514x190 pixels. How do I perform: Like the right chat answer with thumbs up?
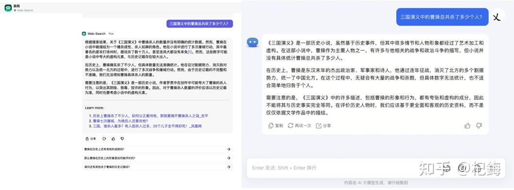pyautogui.click(x=467, y=126)
